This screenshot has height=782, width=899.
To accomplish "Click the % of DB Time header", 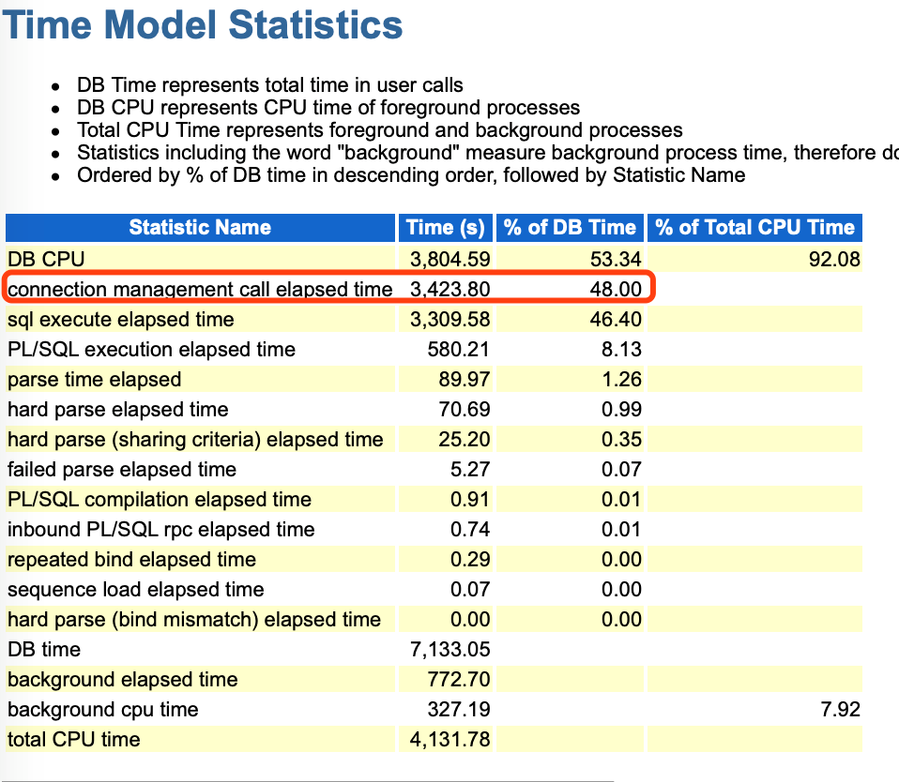I will tap(570, 228).
